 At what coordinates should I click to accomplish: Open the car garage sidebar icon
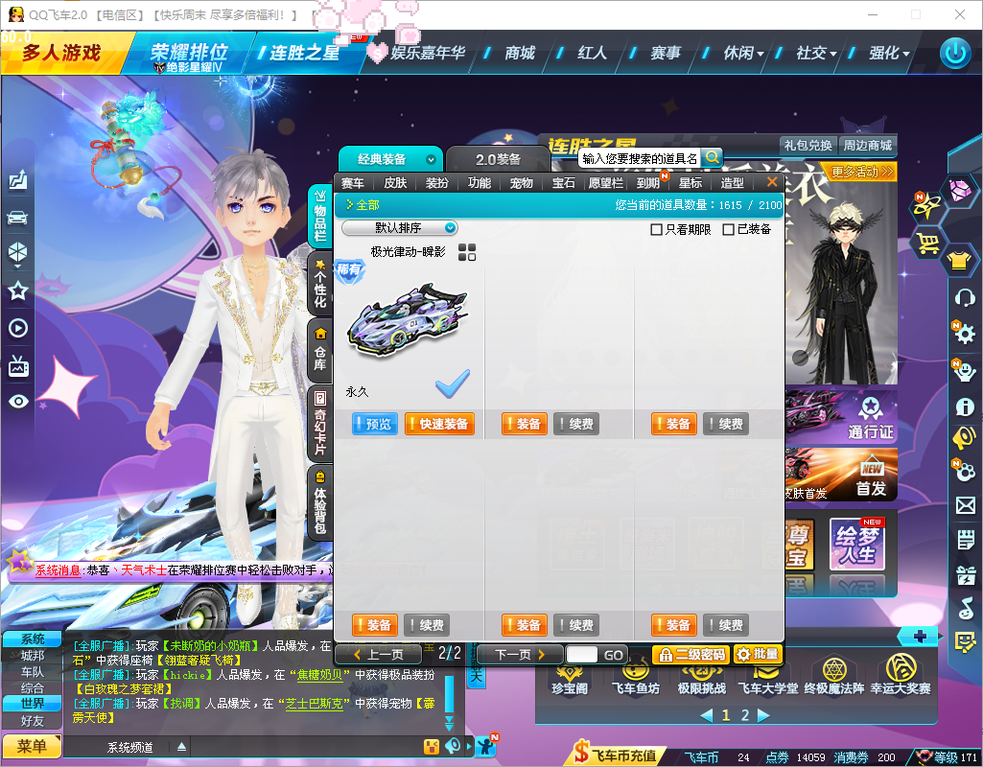coord(17,218)
